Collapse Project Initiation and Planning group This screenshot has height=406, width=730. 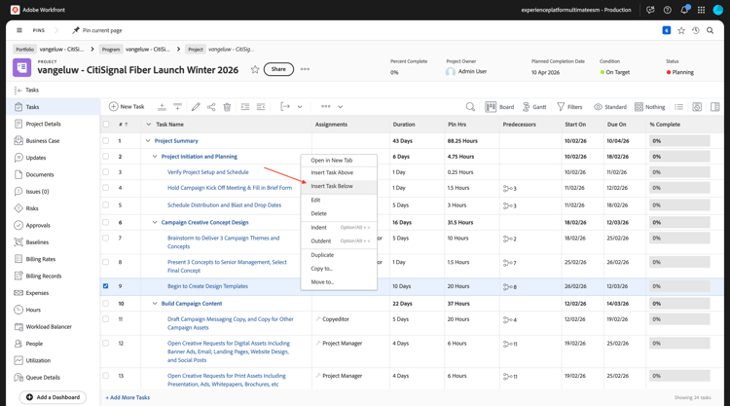pos(155,157)
